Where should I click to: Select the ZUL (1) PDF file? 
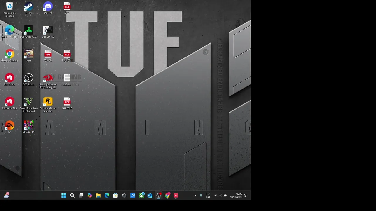click(x=48, y=56)
